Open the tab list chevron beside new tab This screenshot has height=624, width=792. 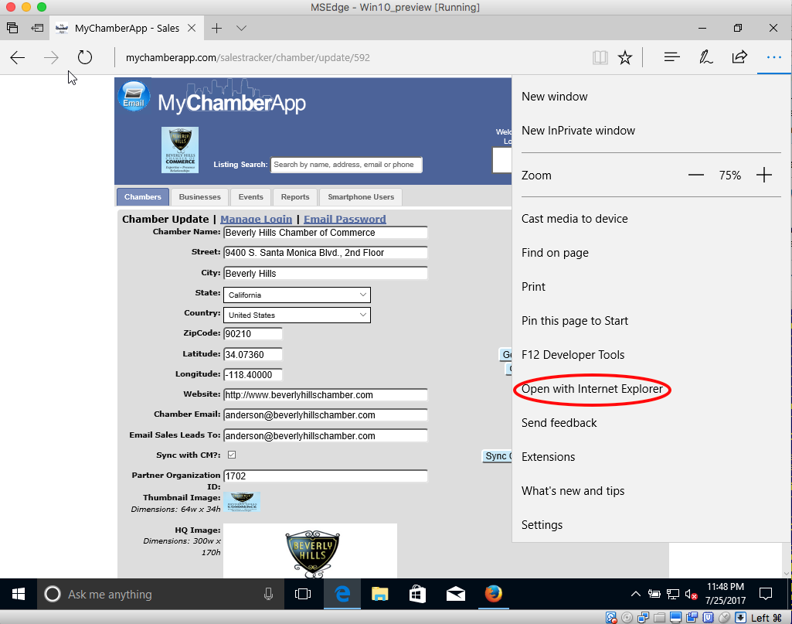pos(241,28)
